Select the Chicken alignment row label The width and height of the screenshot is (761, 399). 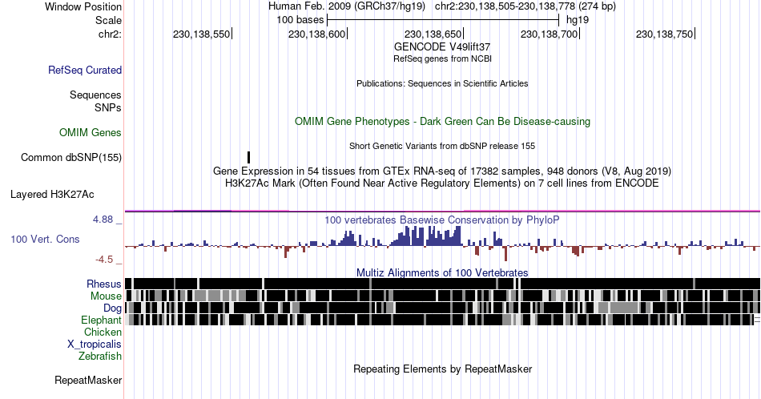pos(103,332)
